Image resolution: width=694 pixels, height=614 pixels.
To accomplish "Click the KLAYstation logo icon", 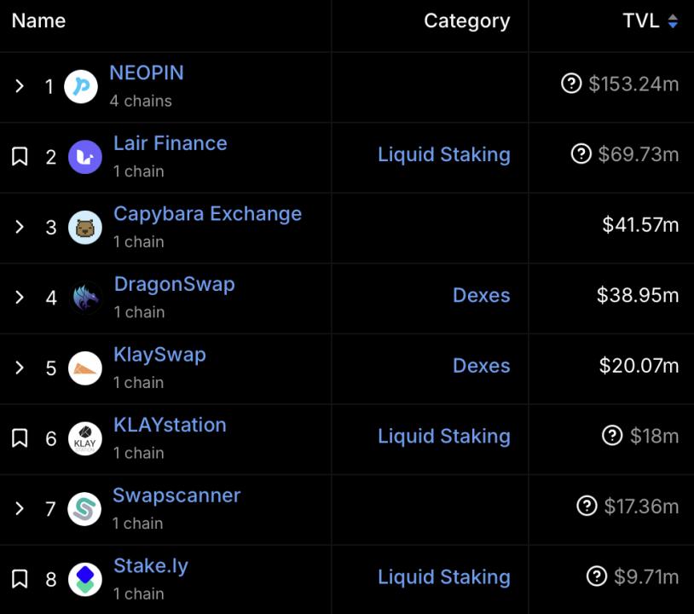I will [x=84, y=438].
